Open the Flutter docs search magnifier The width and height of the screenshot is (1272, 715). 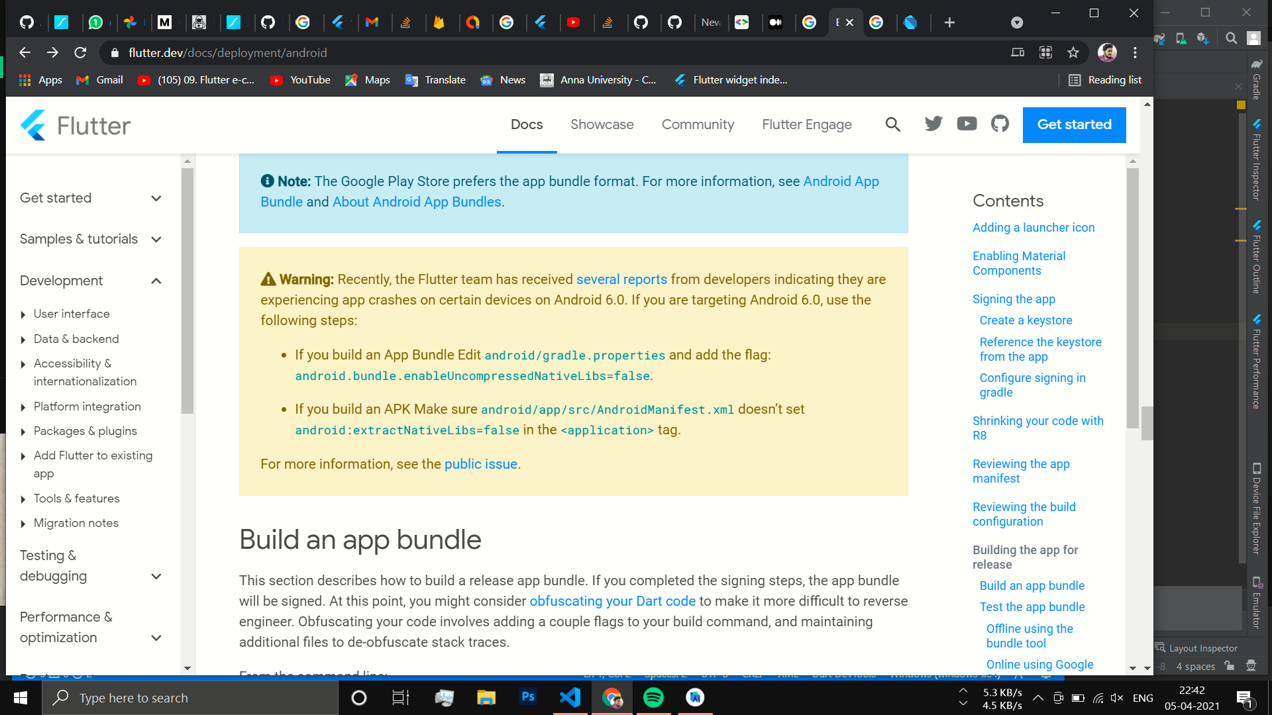892,124
